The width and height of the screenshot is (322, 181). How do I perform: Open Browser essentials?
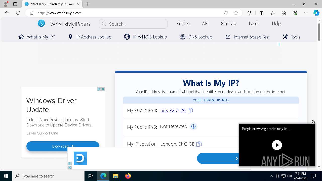pos(295,13)
